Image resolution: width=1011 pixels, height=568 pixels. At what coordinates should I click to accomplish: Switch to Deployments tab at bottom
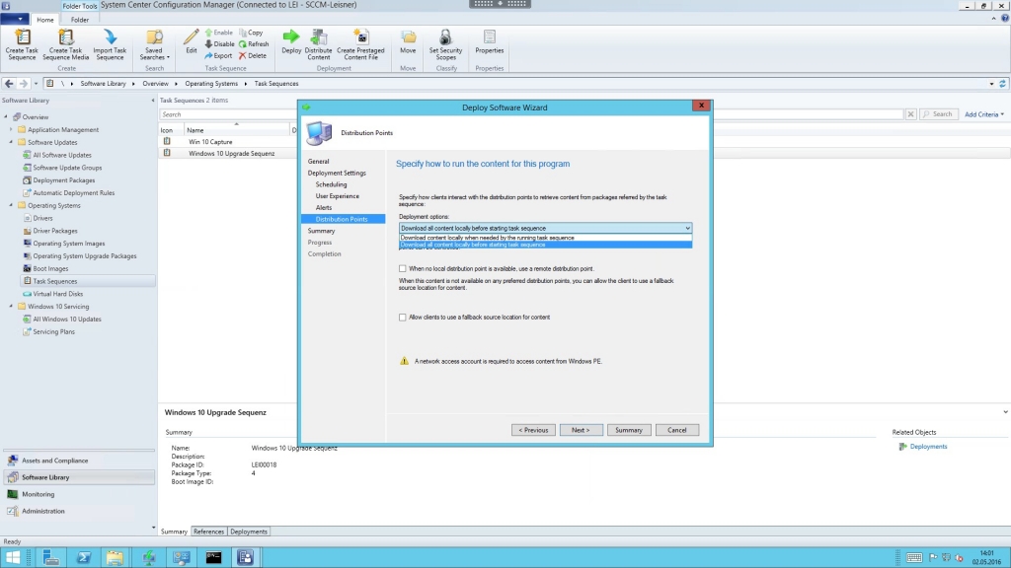(x=248, y=532)
